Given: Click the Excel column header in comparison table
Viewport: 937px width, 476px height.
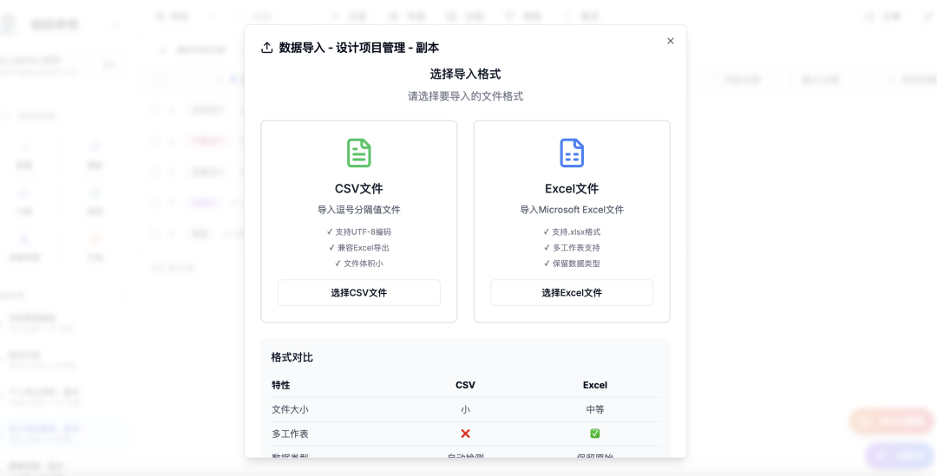Looking at the screenshot, I should (x=594, y=385).
